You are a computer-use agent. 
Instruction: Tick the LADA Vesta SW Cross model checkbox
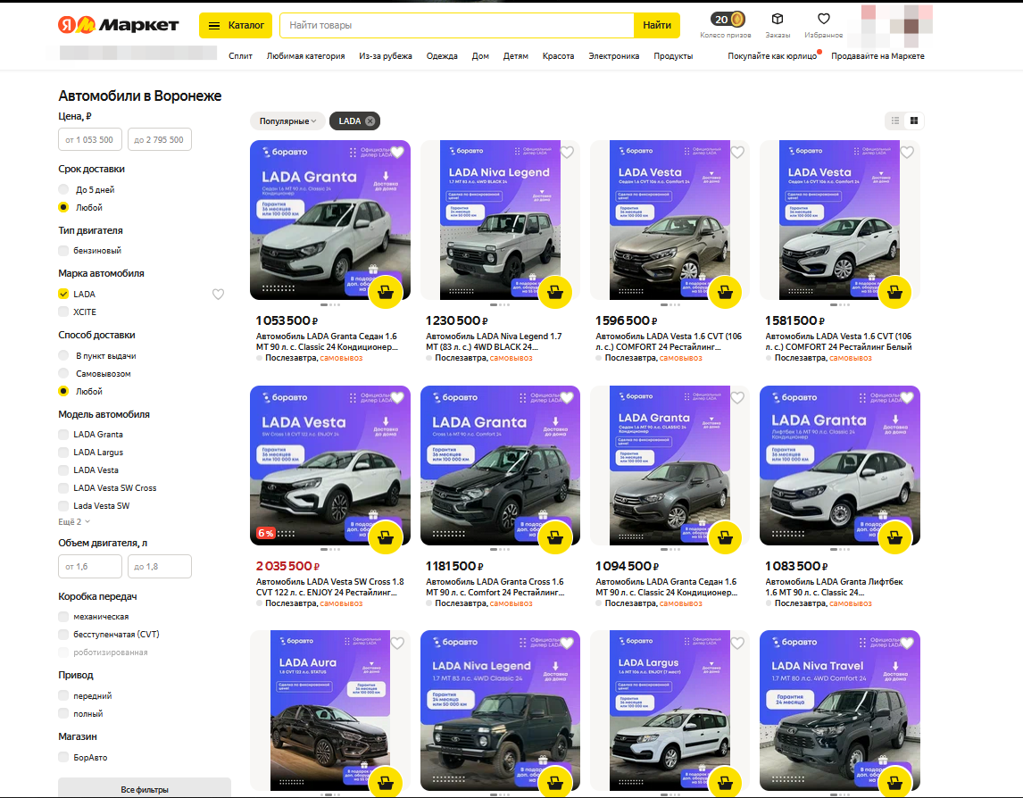(63, 487)
